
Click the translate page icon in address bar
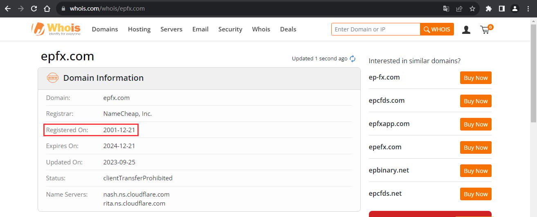coord(446,8)
